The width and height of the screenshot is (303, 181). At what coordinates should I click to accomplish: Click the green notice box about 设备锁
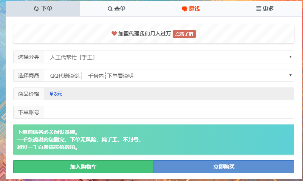point(153,140)
